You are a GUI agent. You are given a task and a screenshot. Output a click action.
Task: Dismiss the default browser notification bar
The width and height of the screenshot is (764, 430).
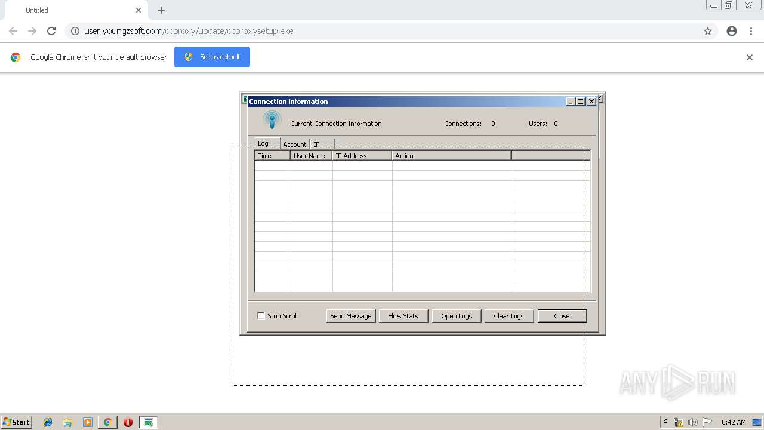[750, 57]
